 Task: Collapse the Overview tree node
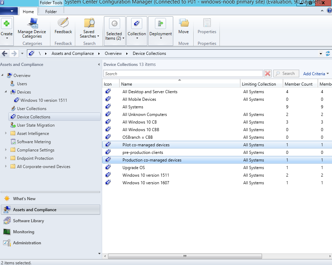point(2,75)
